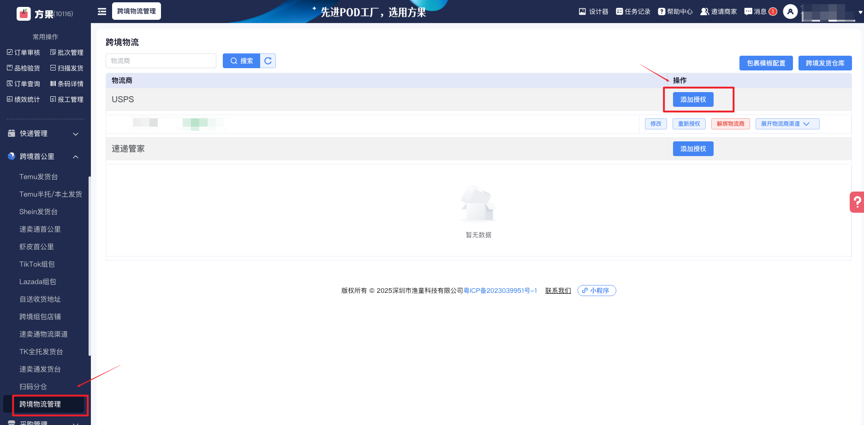Open Messages (消息) notifications

(760, 12)
